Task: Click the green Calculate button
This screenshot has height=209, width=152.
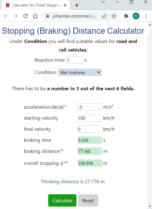Action: (x=62, y=201)
